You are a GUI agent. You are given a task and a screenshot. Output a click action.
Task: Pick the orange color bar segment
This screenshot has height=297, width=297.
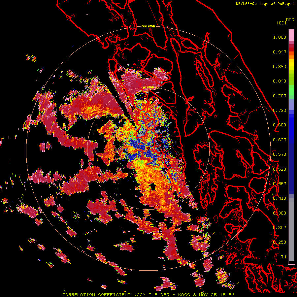pyautogui.click(x=291, y=57)
